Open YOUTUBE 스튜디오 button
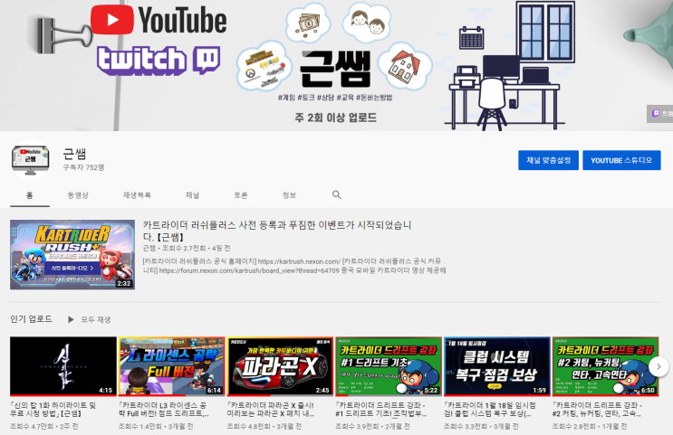This screenshot has height=435, width=673. click(x=621, y=160)
